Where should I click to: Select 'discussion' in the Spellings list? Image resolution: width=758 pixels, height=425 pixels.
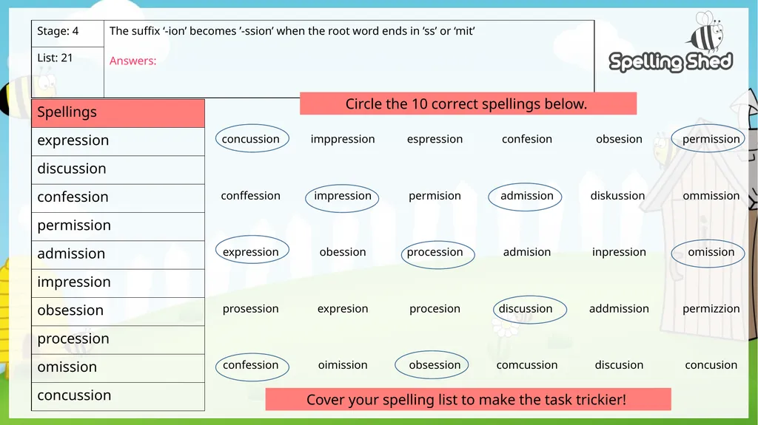(118, 169)
